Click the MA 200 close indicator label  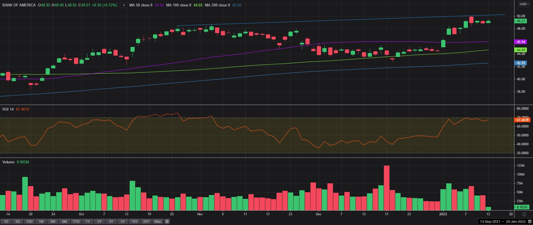pos(217,5)
